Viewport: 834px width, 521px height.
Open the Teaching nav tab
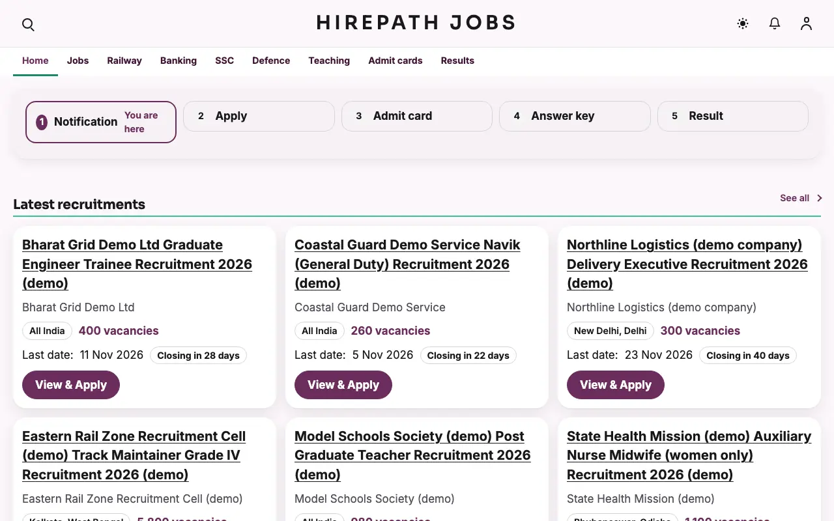point(329,61)
